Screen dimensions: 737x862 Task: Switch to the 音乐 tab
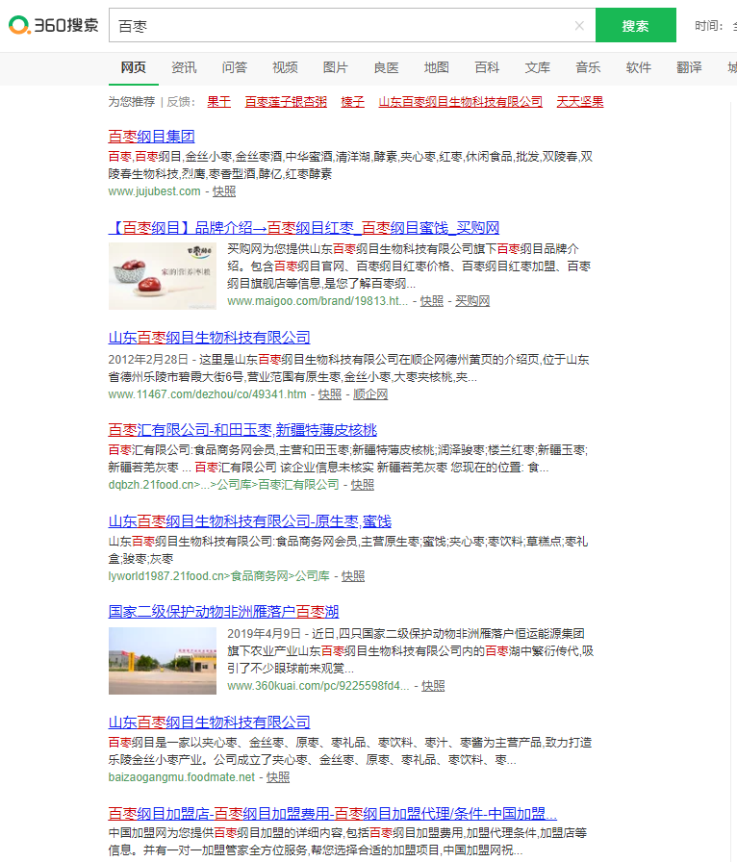click(x=588, y=67)
